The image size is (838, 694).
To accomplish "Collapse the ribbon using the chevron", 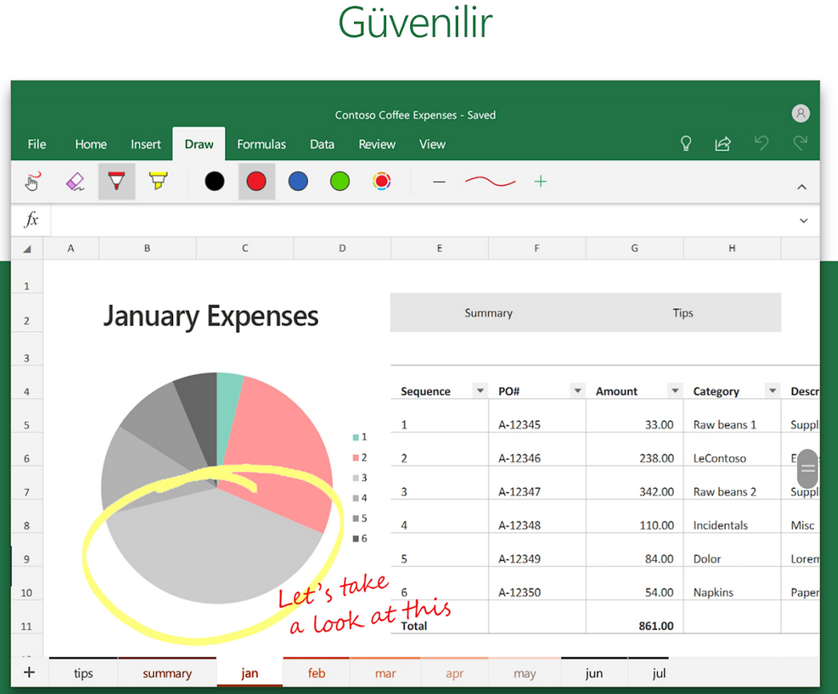I will coord(802,185).
